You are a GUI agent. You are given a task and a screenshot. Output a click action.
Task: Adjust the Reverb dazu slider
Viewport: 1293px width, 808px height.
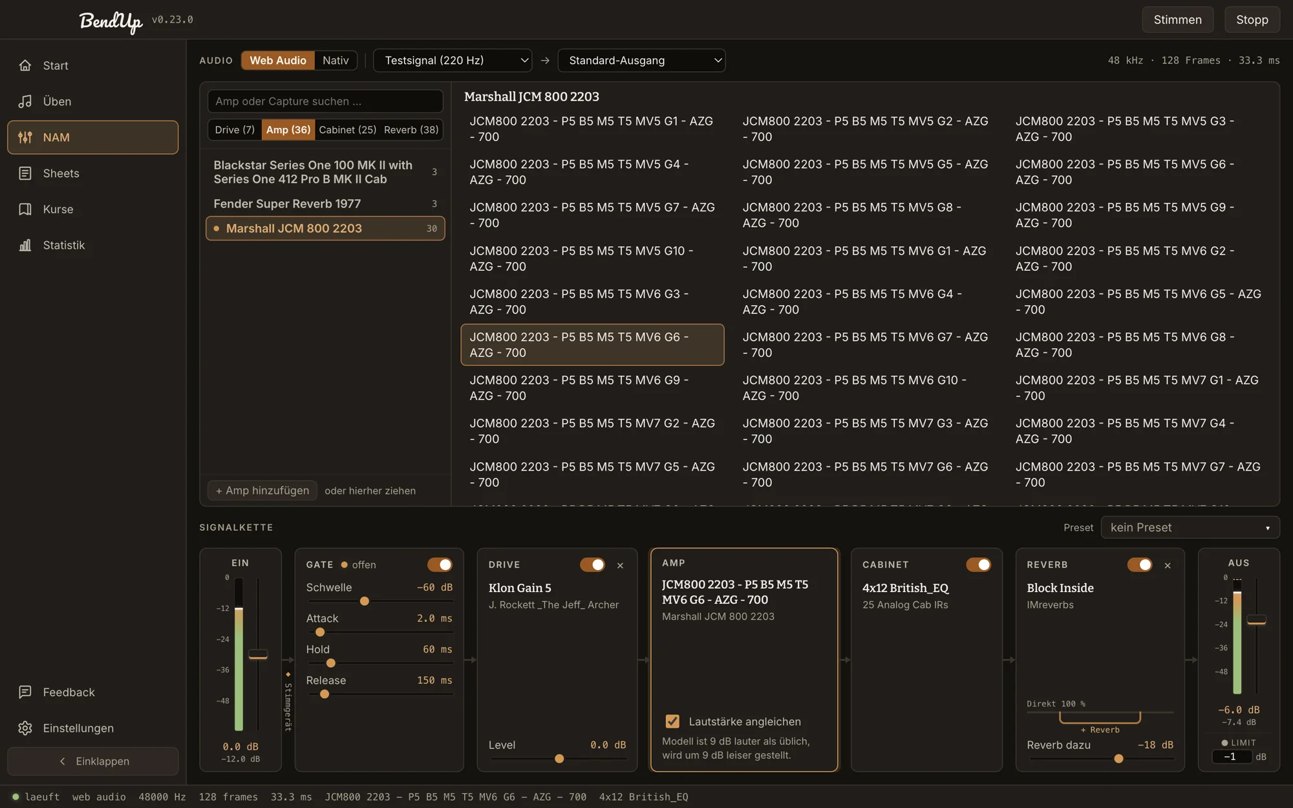(1100, 759)
